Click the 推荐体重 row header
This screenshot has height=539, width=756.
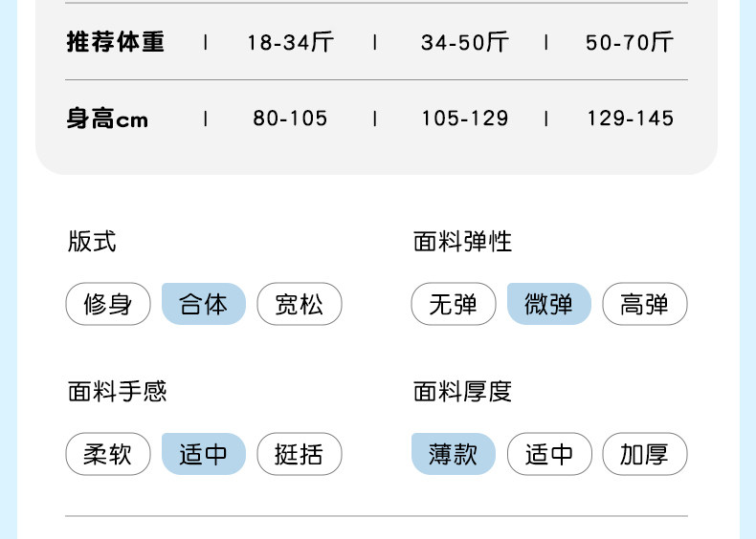click(116, 42)
